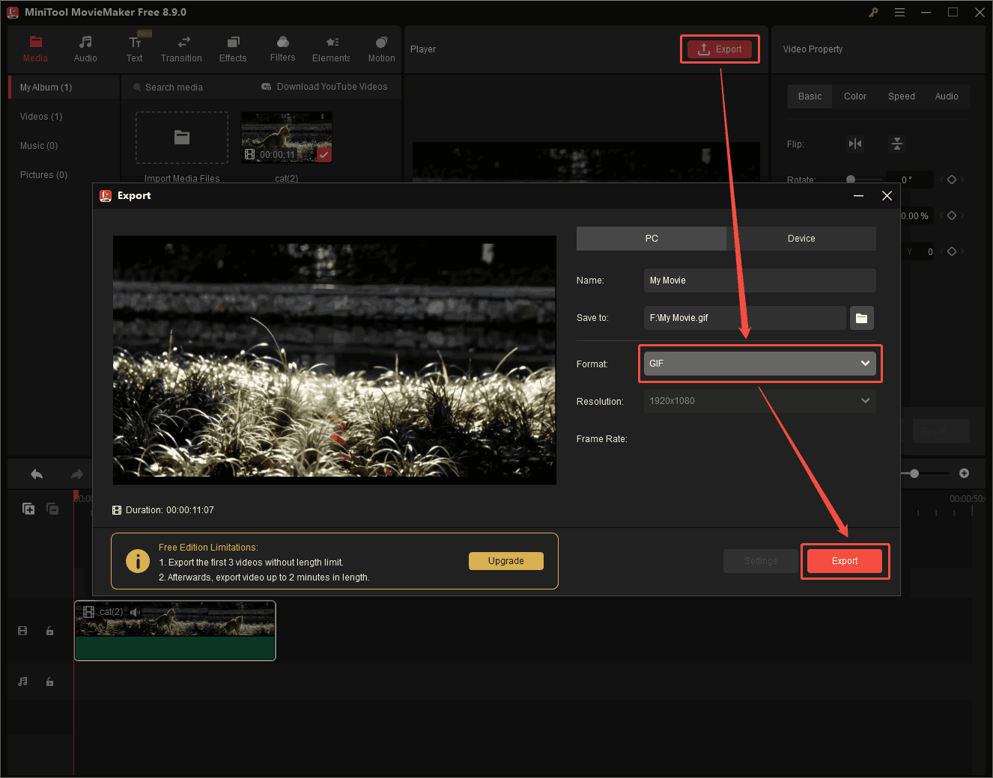Click the key (license) icon in the title bar
993x778 pixels.
(873, 12)
